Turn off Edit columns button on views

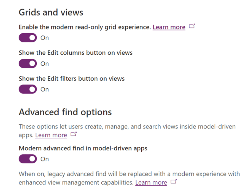click(28, 63)
